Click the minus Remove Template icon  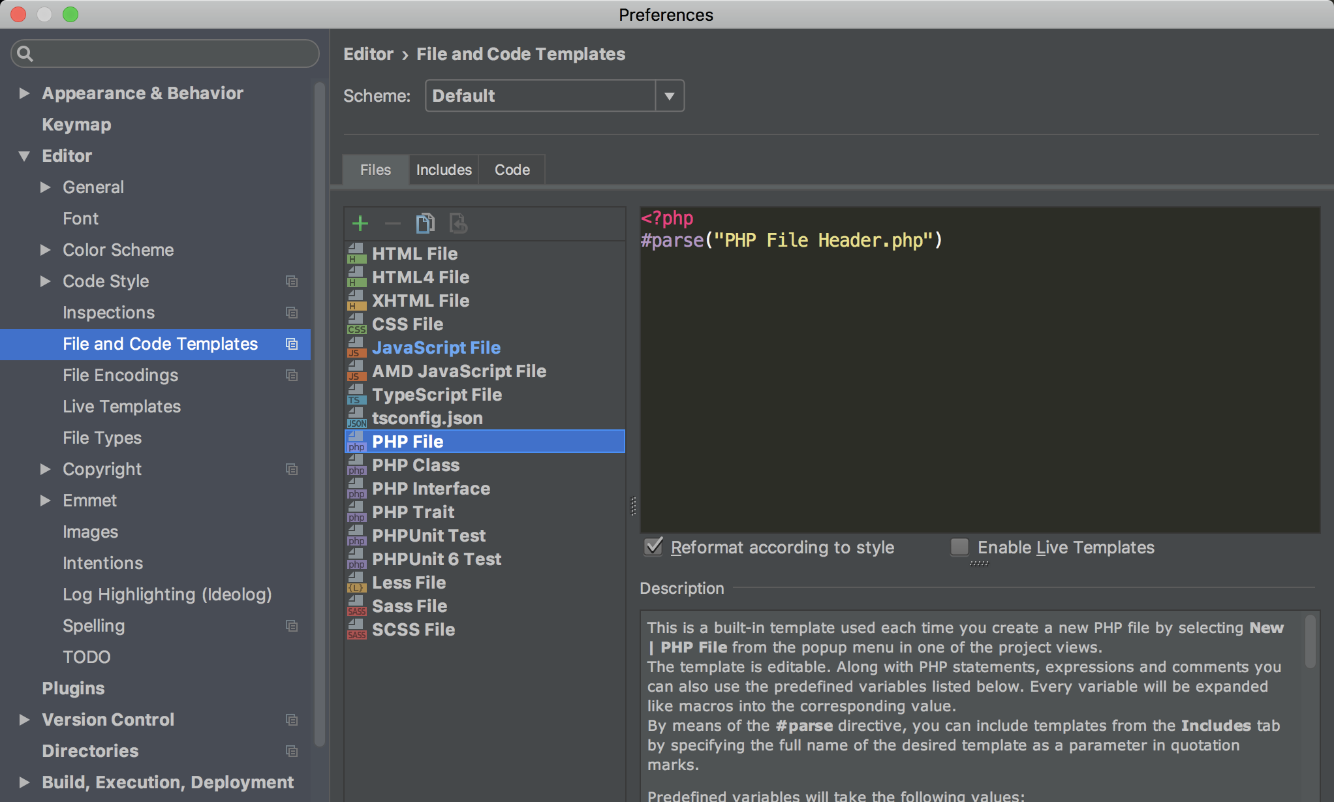[x=392, y=224]
